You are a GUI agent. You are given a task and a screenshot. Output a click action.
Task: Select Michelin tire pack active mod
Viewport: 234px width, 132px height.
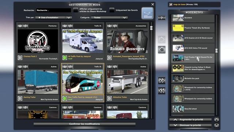pos(193,78)
